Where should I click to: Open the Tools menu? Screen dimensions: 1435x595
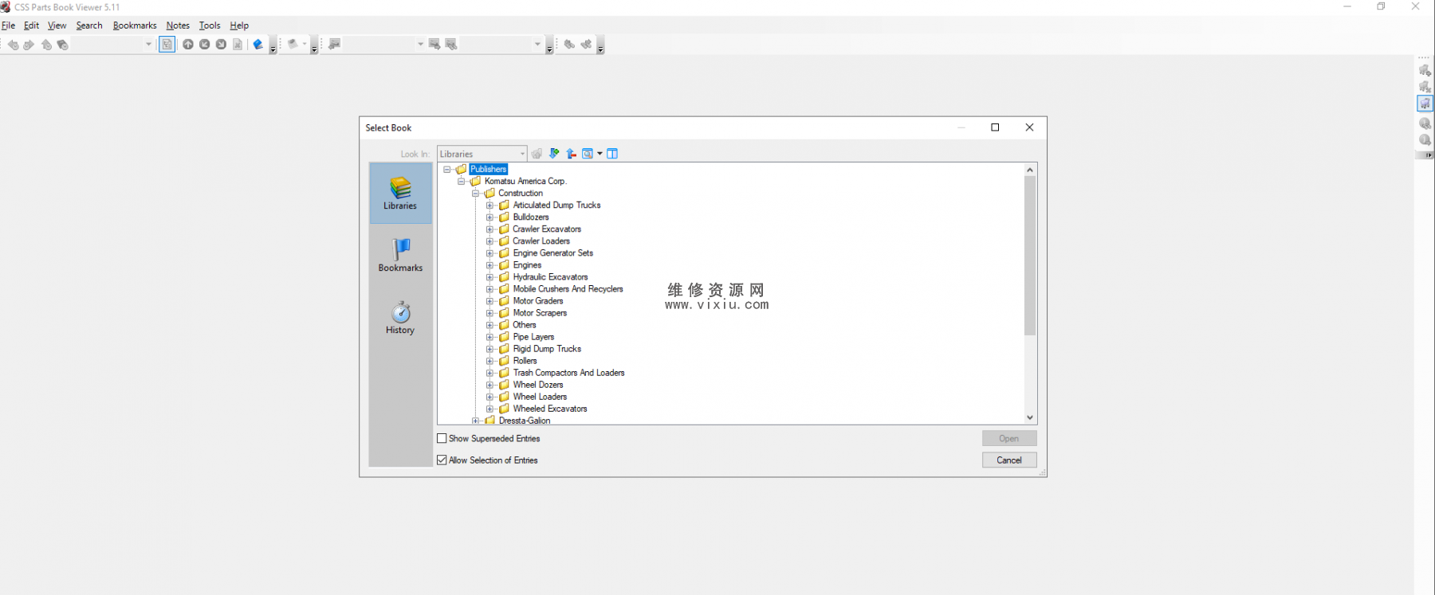click(210, 25)
